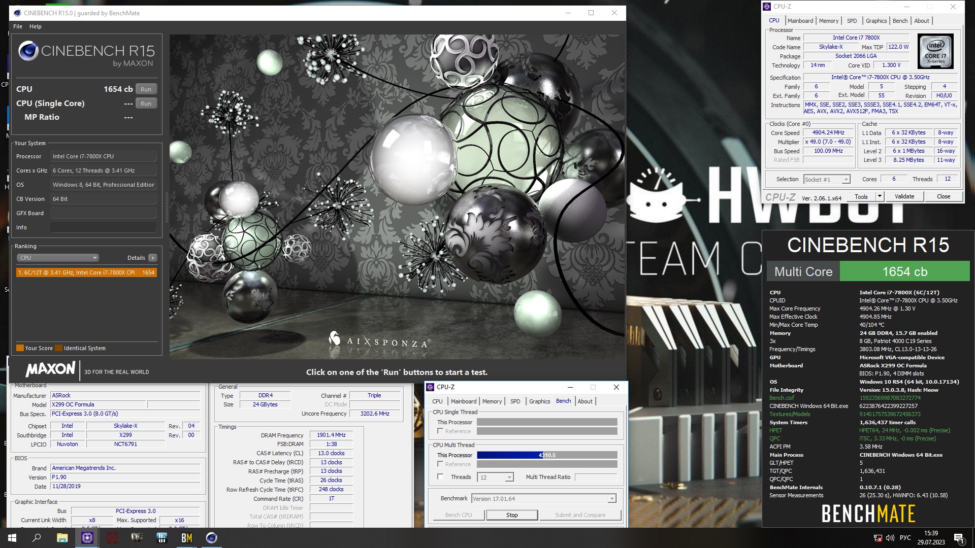Click the Cinebench sphere logo in the left panel
The height and width of the screenshot is (548, 975).
pos(28,51)
